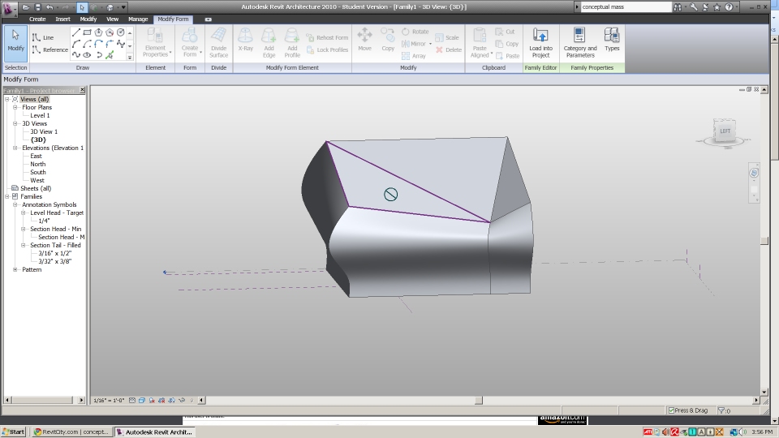Switch to the Manage ribbon tab
This screenshot has width=779, height=438.
click(137, 19)
